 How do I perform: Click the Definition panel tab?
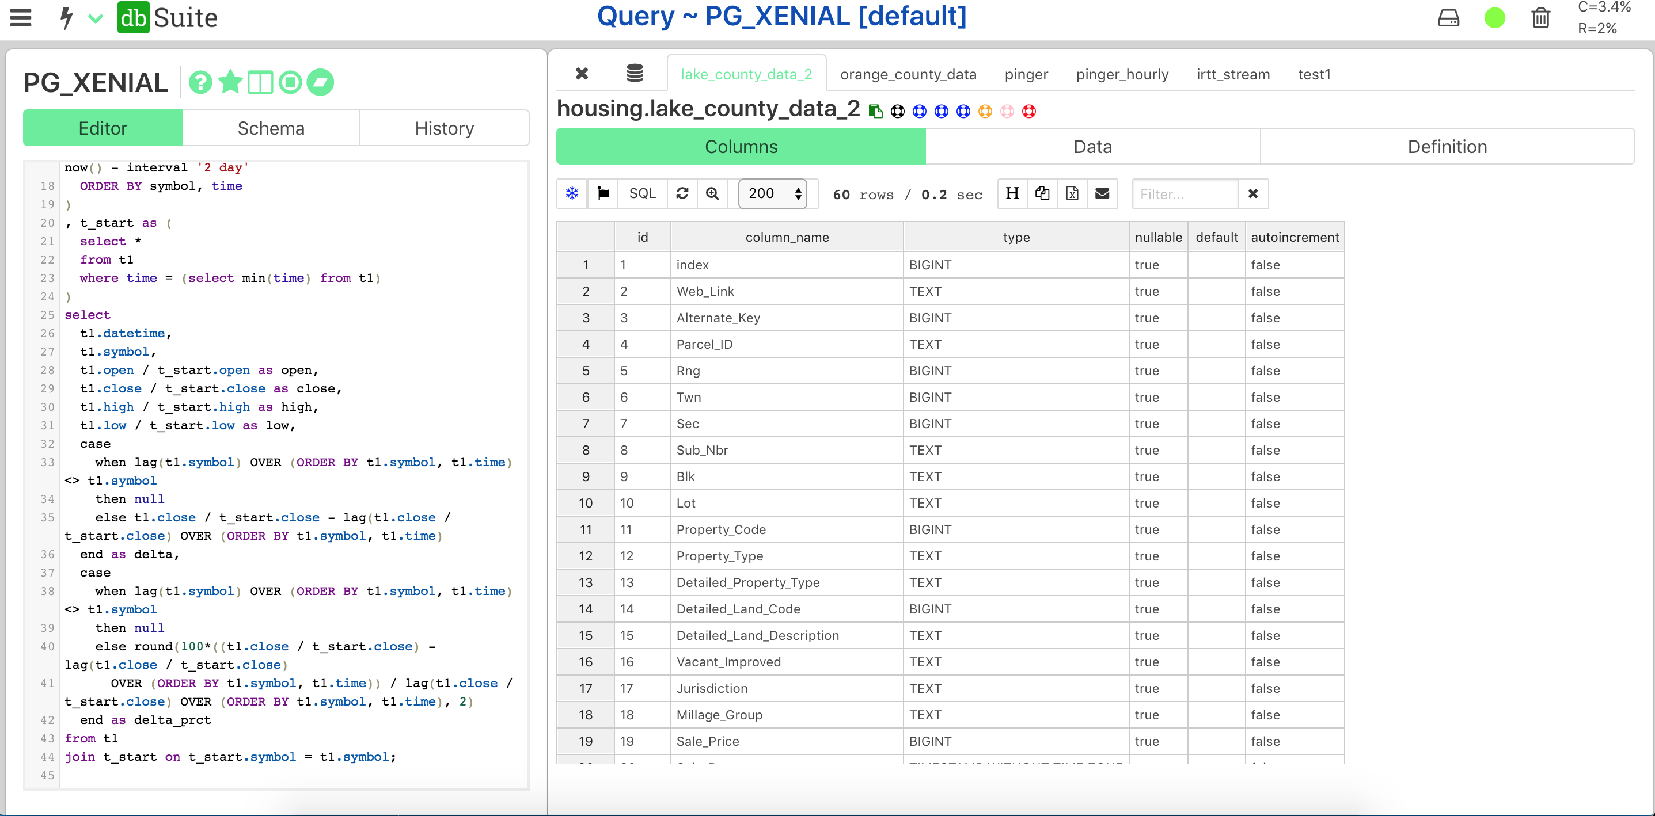1447,147
